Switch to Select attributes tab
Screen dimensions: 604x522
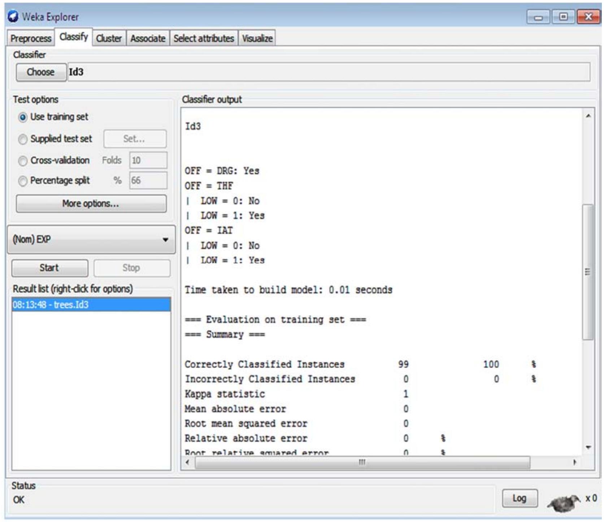pyautogui.click(x=204, y=38)
